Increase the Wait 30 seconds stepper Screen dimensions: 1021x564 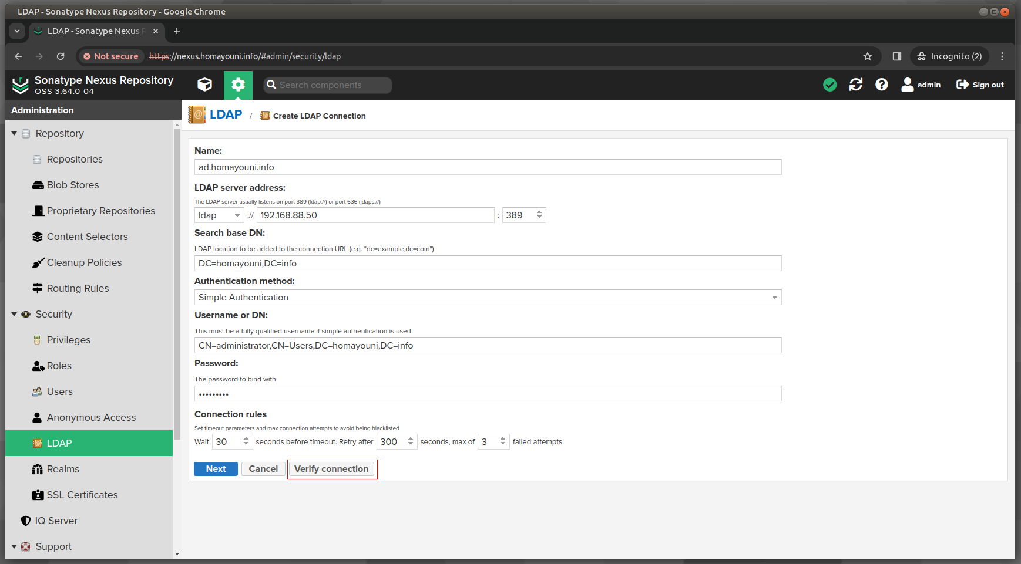coord(246,439)
